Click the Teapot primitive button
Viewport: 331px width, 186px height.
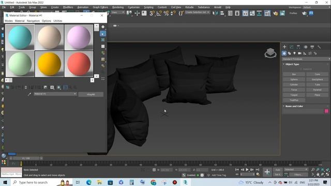[x=294, y=95]
